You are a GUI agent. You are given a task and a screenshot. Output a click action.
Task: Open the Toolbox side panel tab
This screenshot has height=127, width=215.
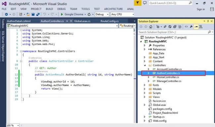click(x=3, y=23)
